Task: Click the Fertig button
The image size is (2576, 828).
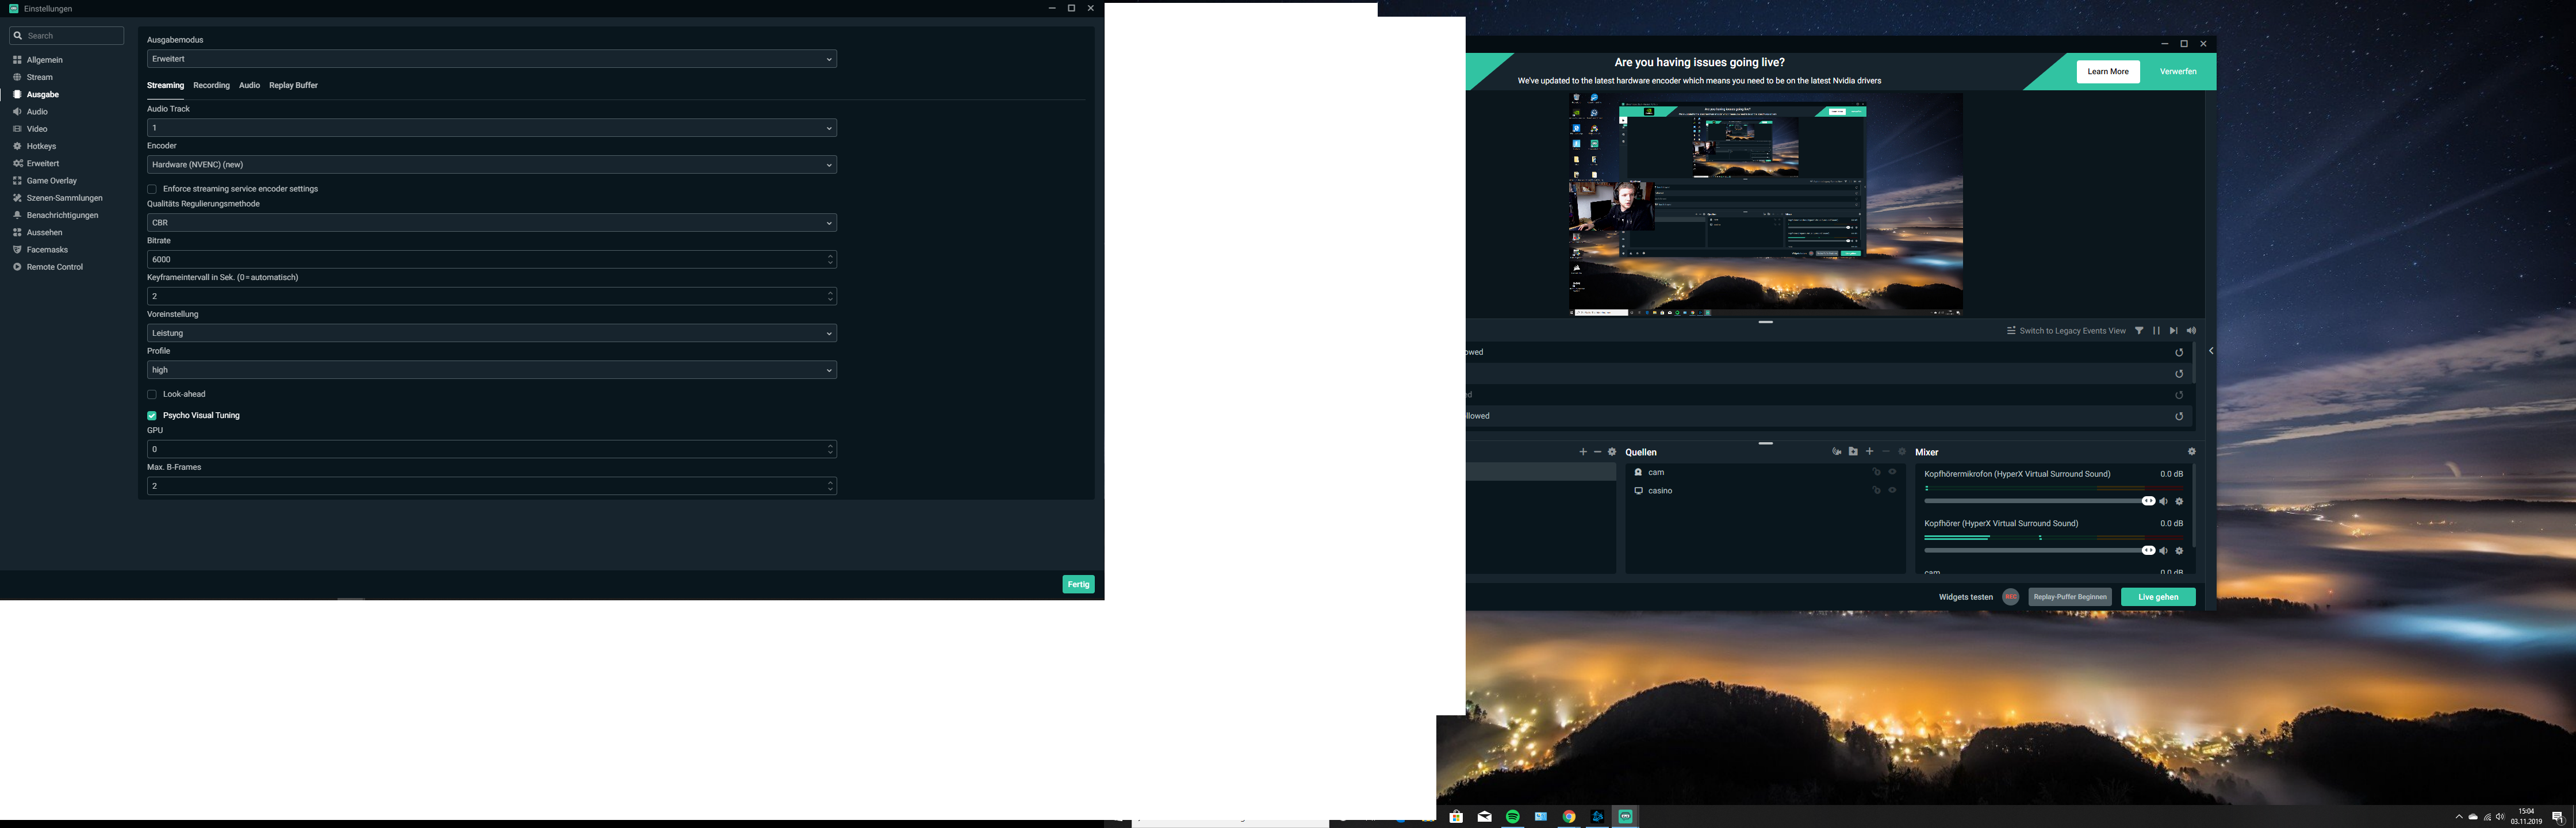Action: tap(1077, 584)
